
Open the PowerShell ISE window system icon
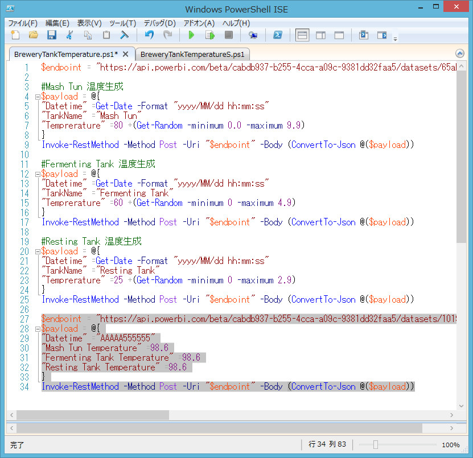coord(10,9)
